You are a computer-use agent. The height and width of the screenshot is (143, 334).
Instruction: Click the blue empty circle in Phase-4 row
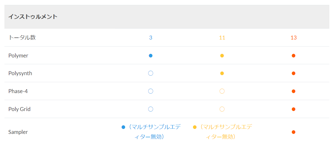click(150, 91)
